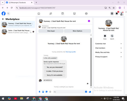
Task: Bookmark this page with the star icon
Action: coord(114,8)
